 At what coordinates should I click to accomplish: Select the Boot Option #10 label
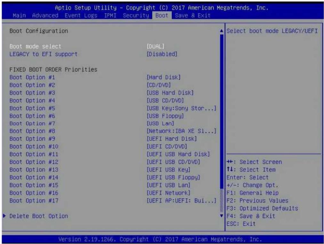34,146
